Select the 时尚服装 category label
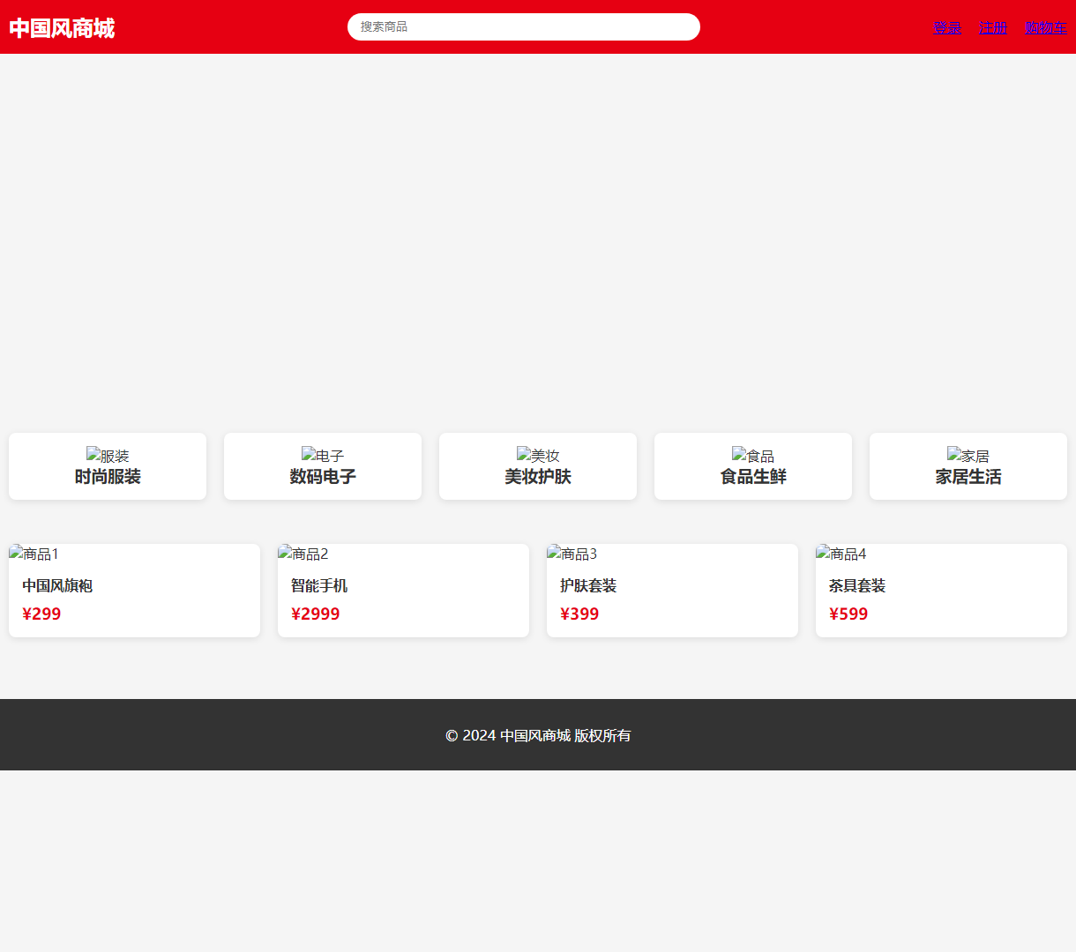Image resolution: width=1076 pixels, height=952 pixels. tap(108, 477)
